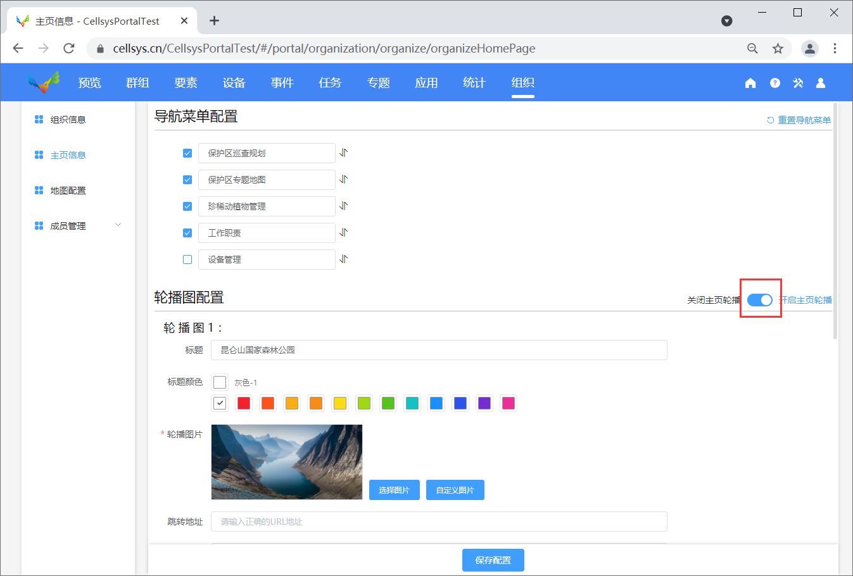The image size is (853, 576).
Task: Open a new browser tab
Action: click(215, 21)
